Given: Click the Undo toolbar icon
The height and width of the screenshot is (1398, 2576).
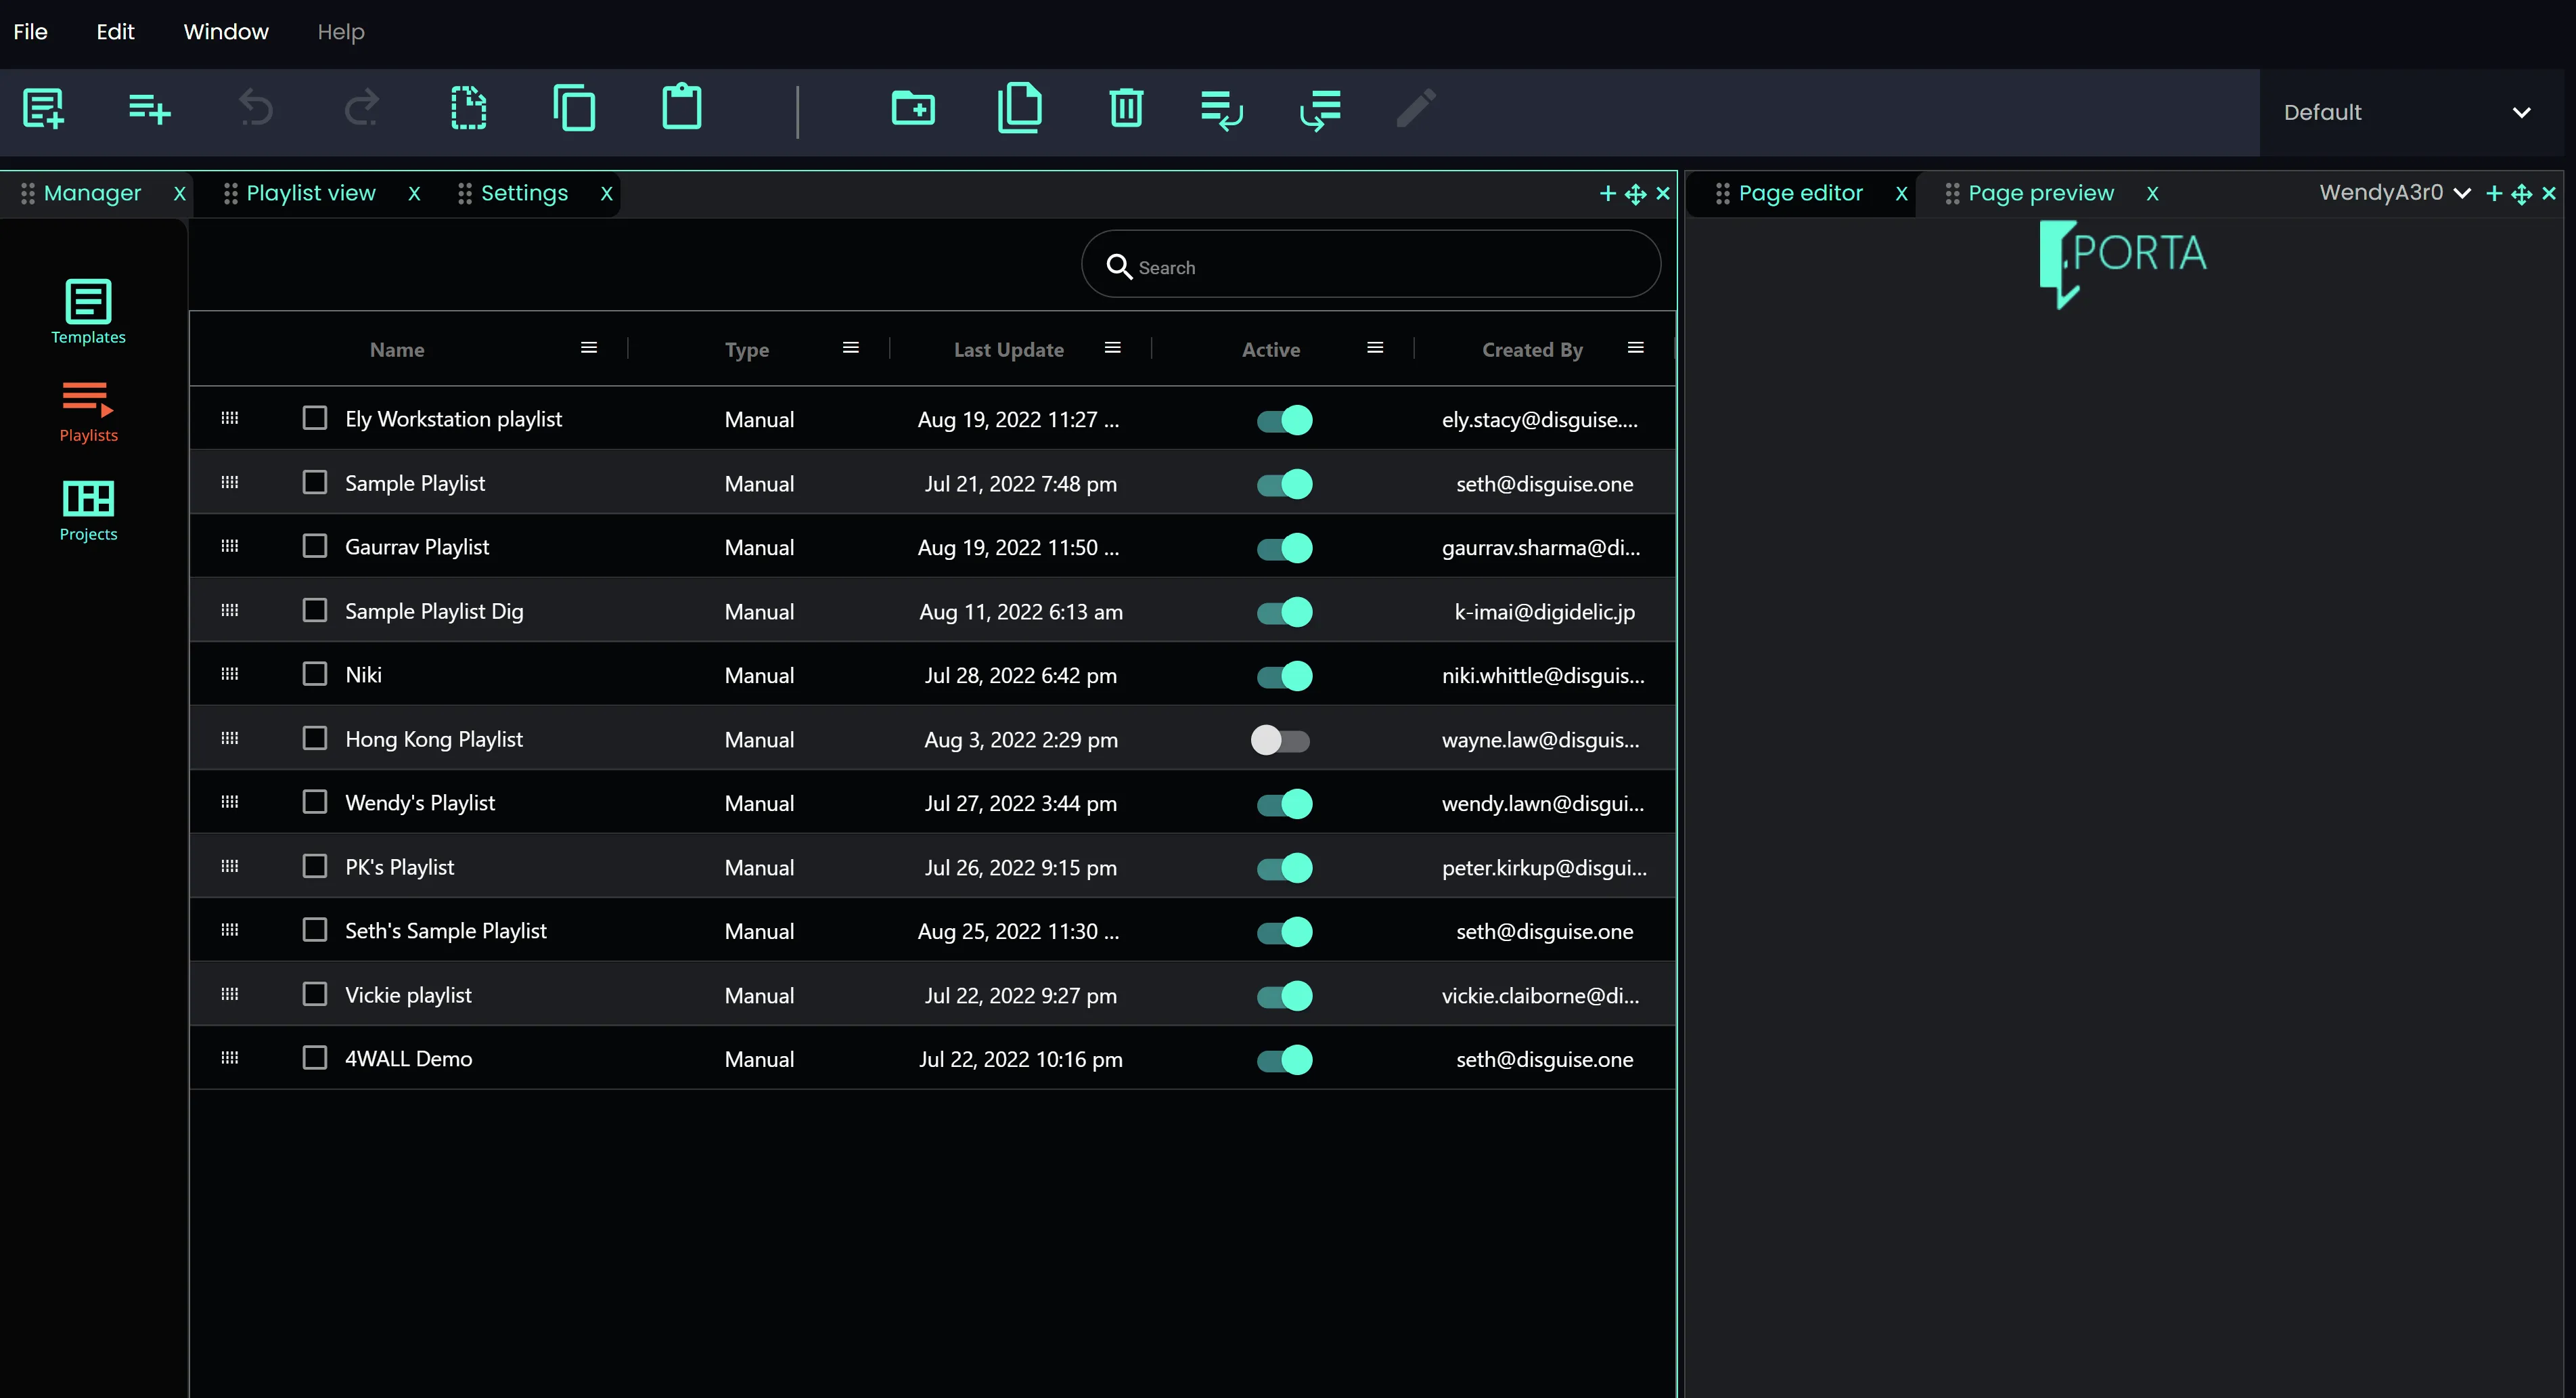Looking at the screenshot, I should coord(256,108).
